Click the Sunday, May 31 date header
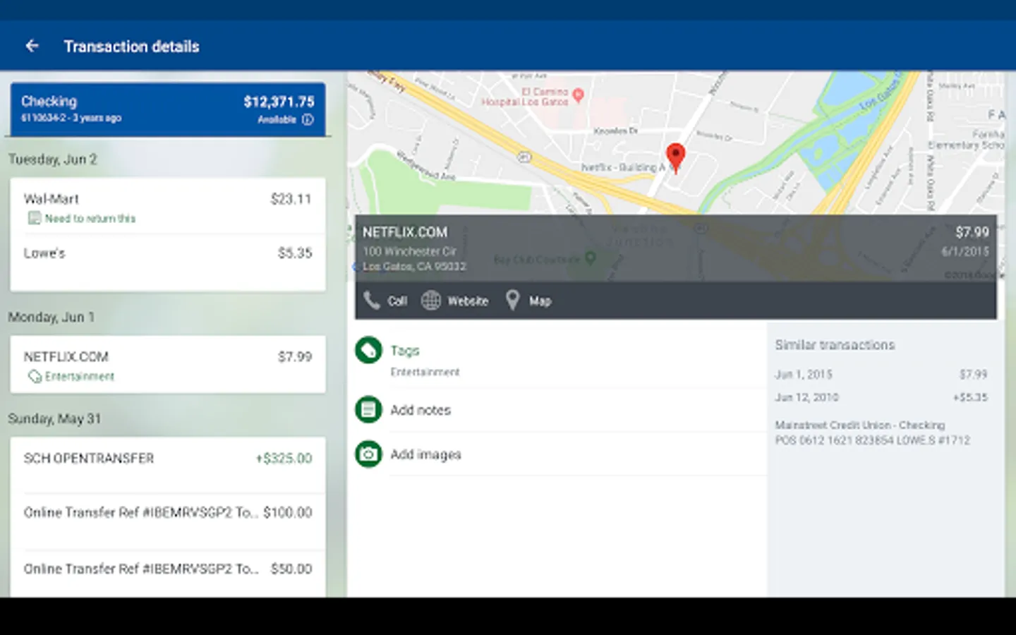 click(54, 419)
